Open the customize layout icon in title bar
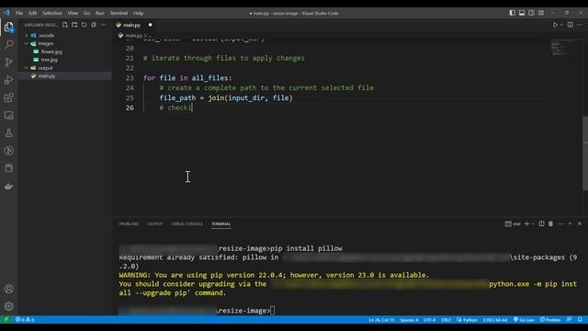The height and width of the screenshot is (331, 588). coord(541,13)
